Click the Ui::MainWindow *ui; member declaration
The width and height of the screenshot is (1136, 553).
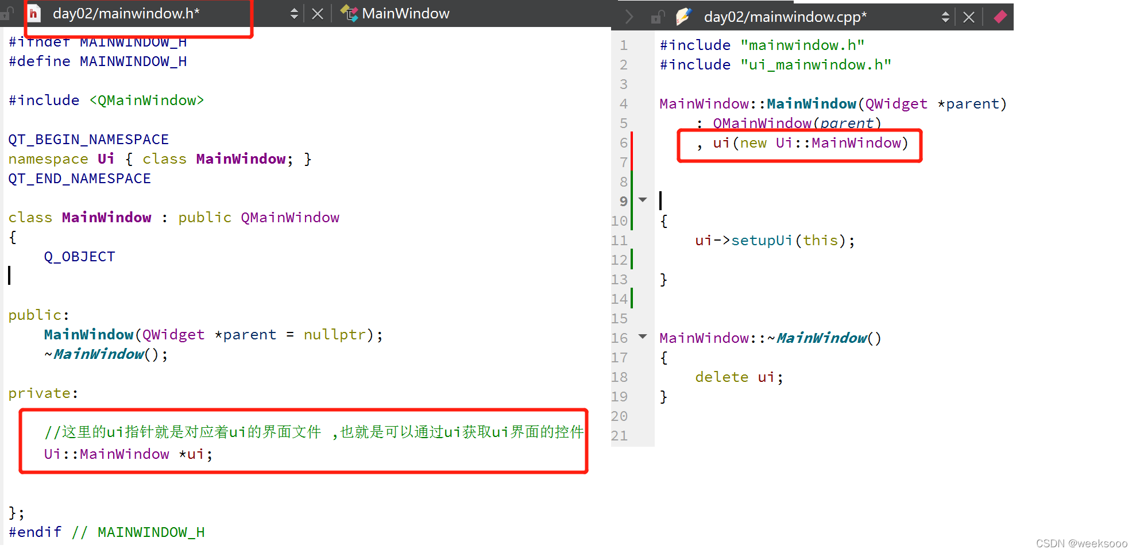tap(129, 454)
